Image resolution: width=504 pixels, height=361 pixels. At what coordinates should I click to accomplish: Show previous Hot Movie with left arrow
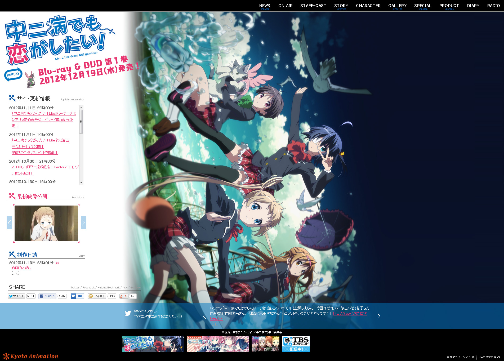pyautogui.click(x=9, y=223)
